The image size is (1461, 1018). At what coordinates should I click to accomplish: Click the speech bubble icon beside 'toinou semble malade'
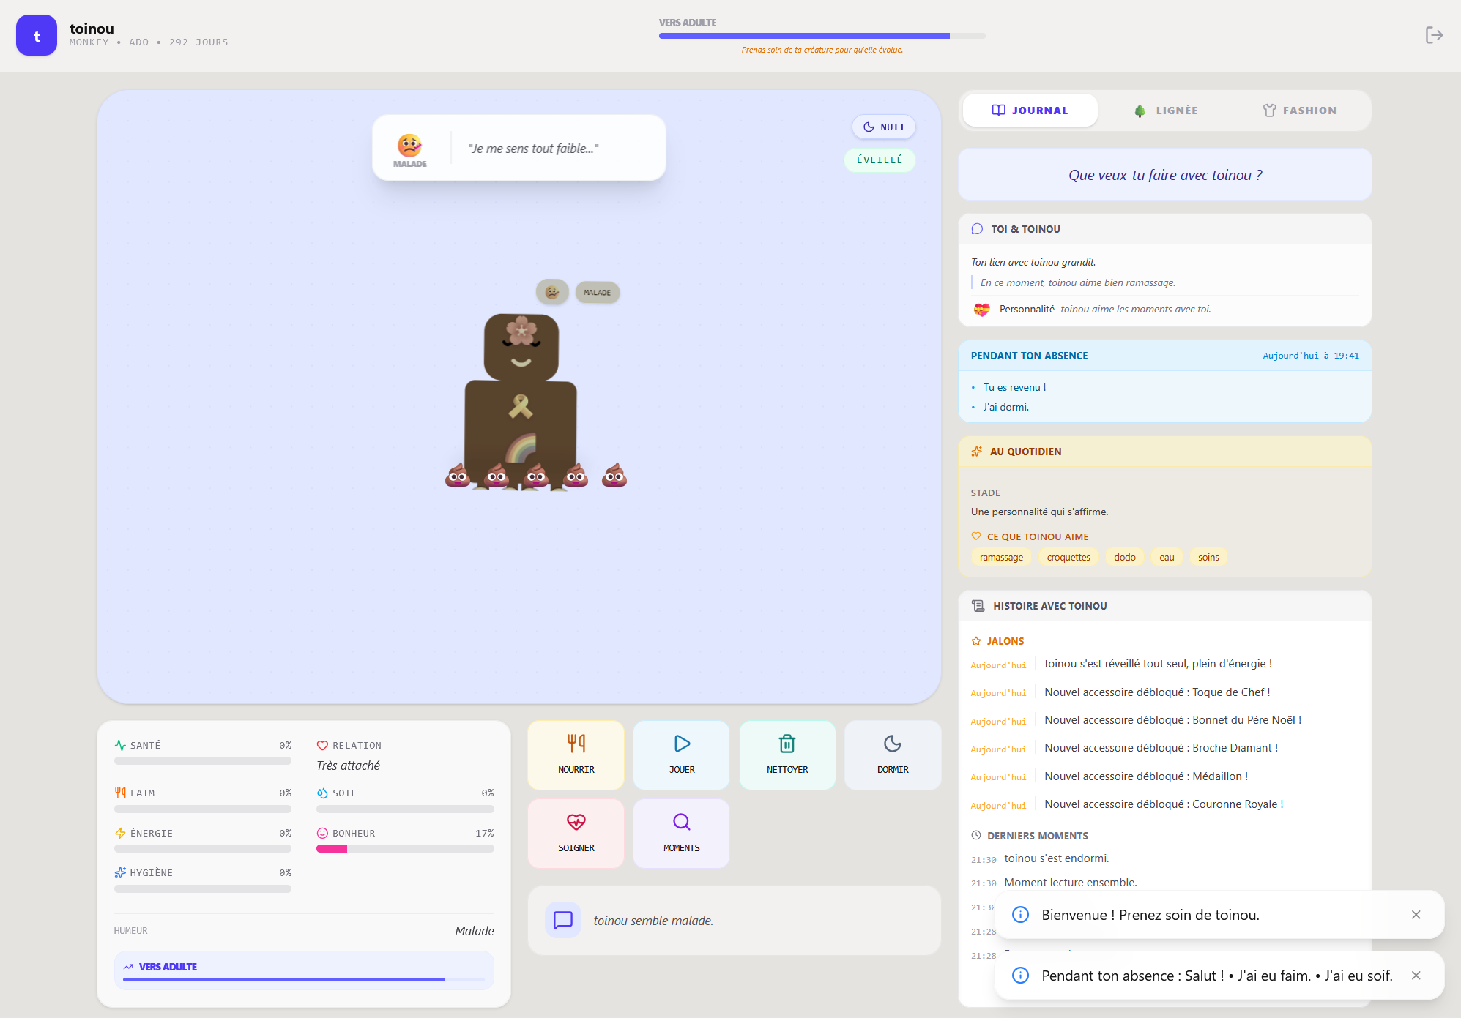click(x=562, y=920)
